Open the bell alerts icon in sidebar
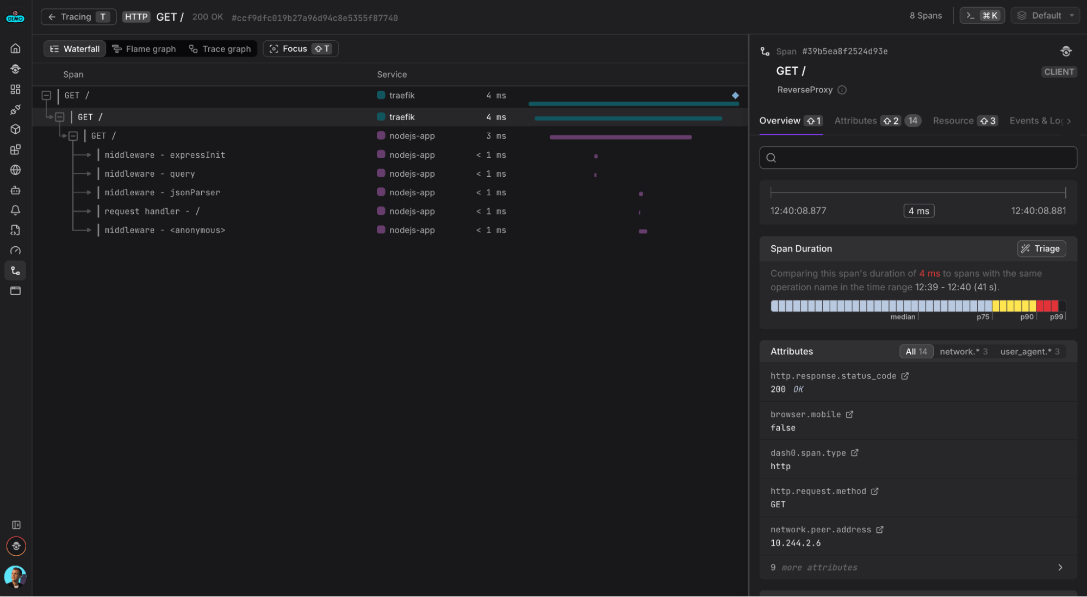 click(15, 210)
